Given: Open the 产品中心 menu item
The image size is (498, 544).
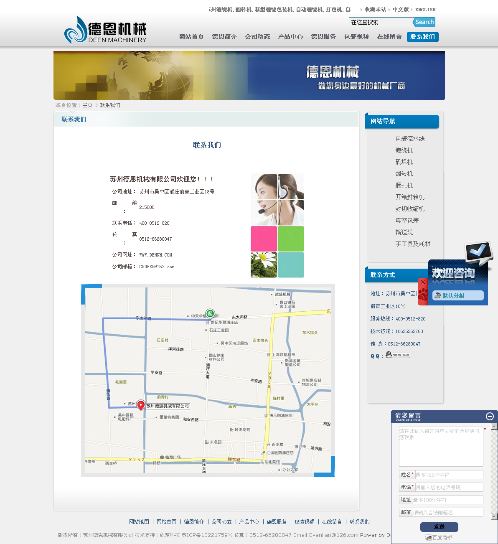Looking at the screenshot, I should click(290, 37).
